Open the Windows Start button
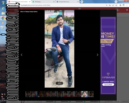Image resolution: width=129 pixels, height=103 pixels. coord(3,3)
